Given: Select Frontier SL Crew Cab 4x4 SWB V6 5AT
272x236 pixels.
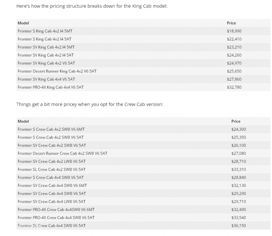Looking at the screenshot, I should click(51, 225).
